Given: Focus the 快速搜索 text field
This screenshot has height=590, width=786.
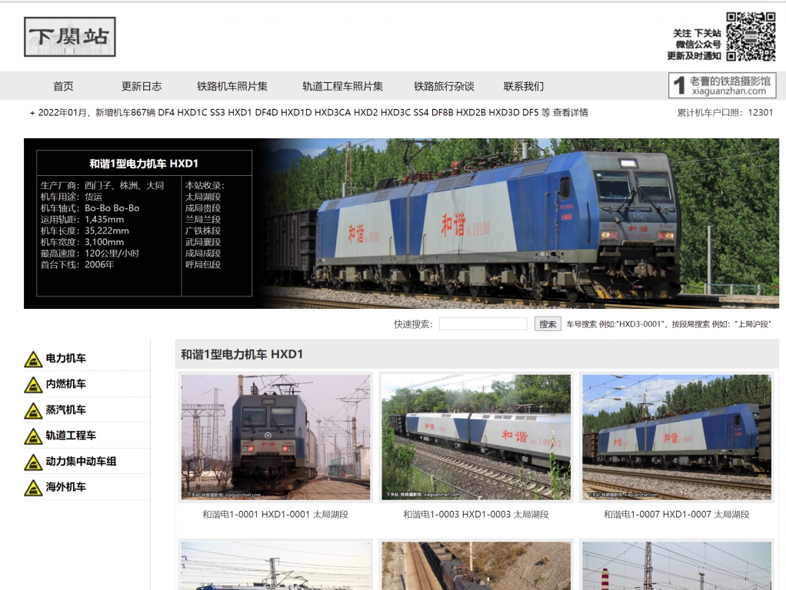Looking at the screenshot, I should pos(483,324).
